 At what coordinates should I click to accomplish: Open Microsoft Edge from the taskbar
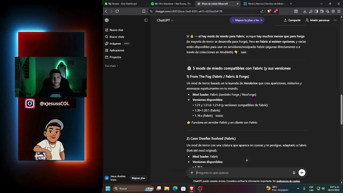pyautogui.click(x=175, y=188)
